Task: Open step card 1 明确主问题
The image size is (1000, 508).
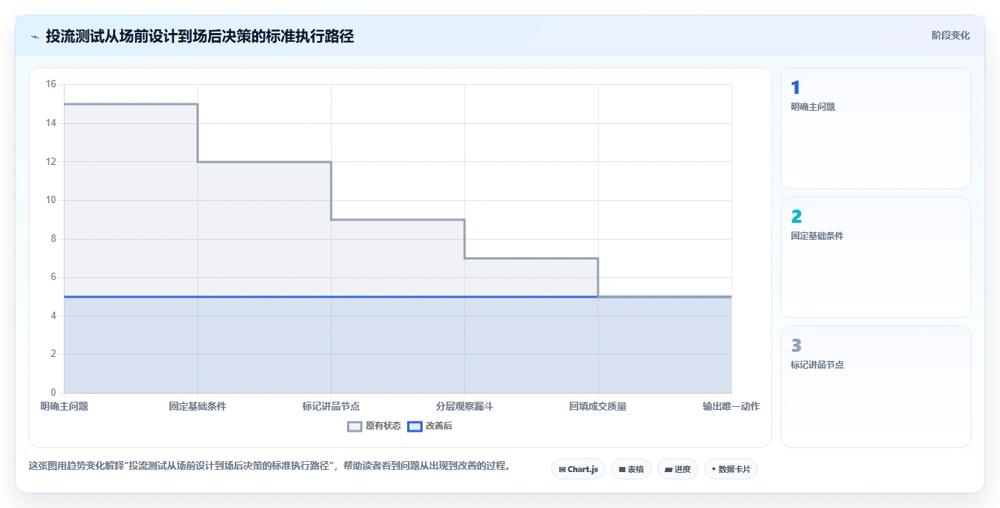Action: [x=876, y=128]
